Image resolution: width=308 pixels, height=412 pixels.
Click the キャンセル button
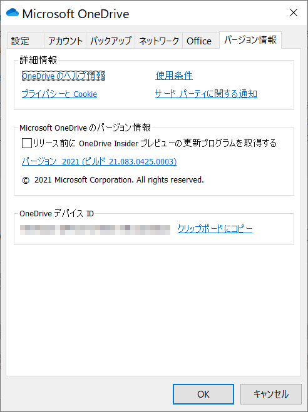tap(270, 394)
